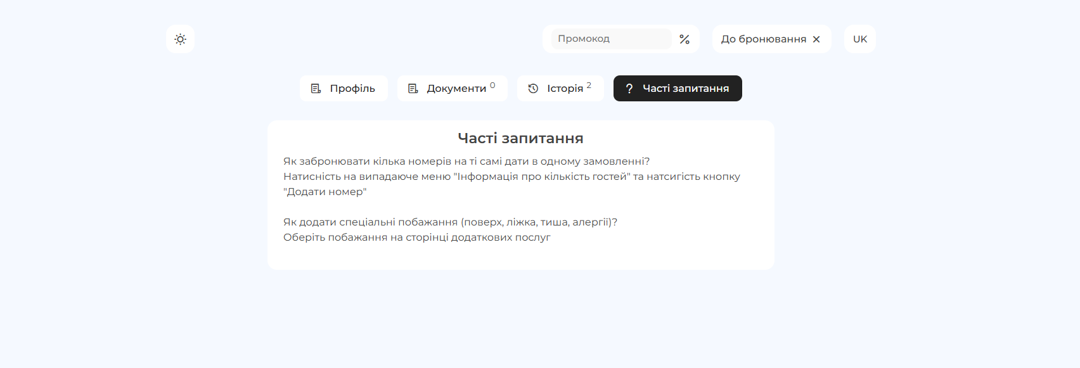1080x368 pixels.
Task: Click the document icon in Профіль tab
Action: (316, 89)
